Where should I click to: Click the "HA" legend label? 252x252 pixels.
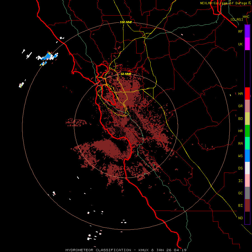coord(240,94)
